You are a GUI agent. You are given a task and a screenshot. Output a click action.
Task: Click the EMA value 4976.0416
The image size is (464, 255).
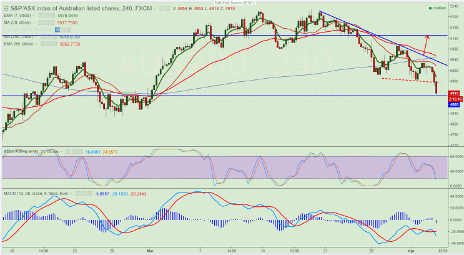coord(67,16)
